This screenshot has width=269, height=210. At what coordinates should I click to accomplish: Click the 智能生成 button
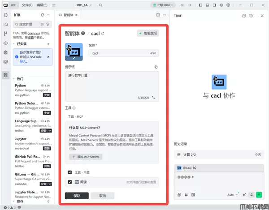tap(148, 33)
